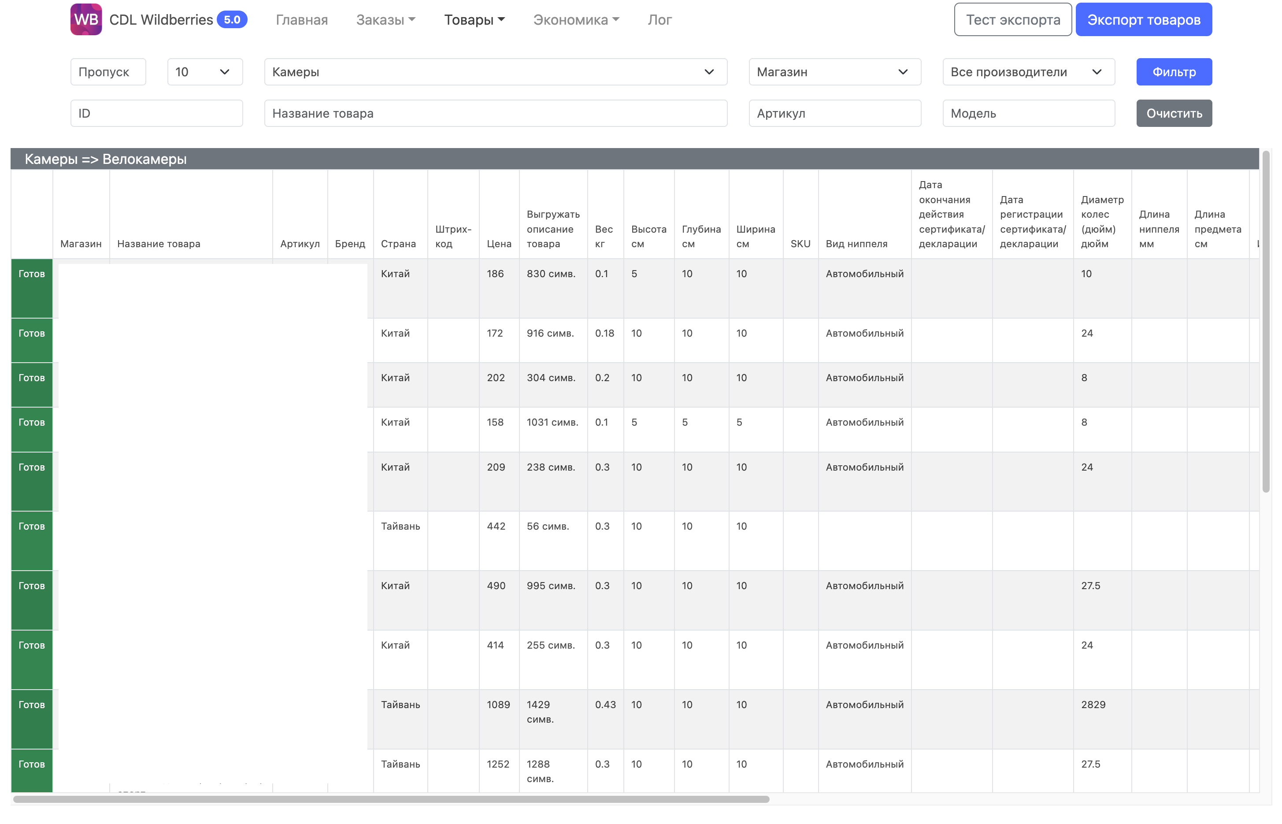Open the page size dropdown showing 10

pyautogui.click(x=205, y=72)
